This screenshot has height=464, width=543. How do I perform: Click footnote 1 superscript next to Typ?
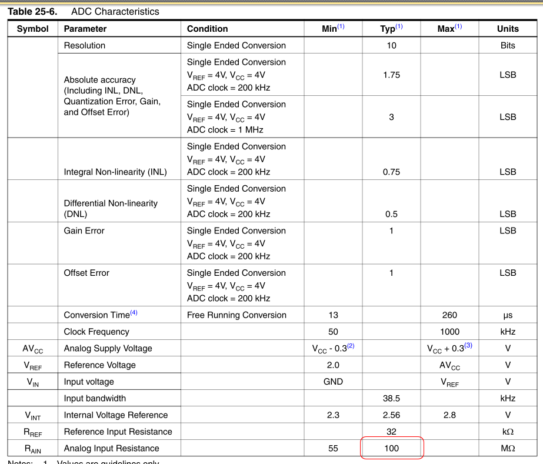(399, 27)
